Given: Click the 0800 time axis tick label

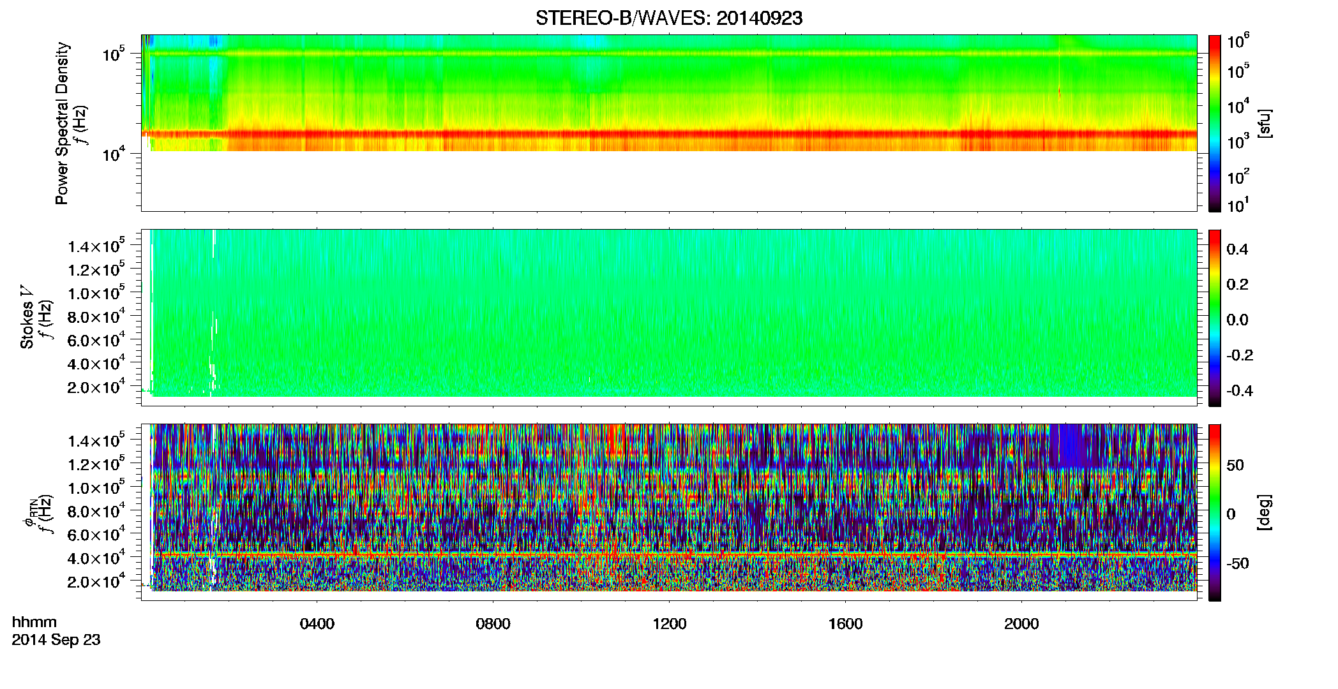Looking at the screenshot, I should click(x=493, y=624).
